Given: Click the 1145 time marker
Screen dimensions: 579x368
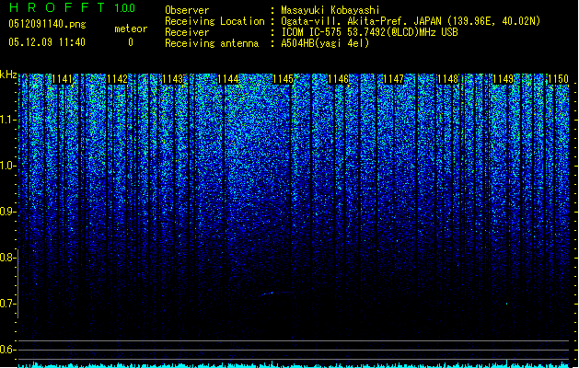Looking at the screenshot, I should coord(283,79).
